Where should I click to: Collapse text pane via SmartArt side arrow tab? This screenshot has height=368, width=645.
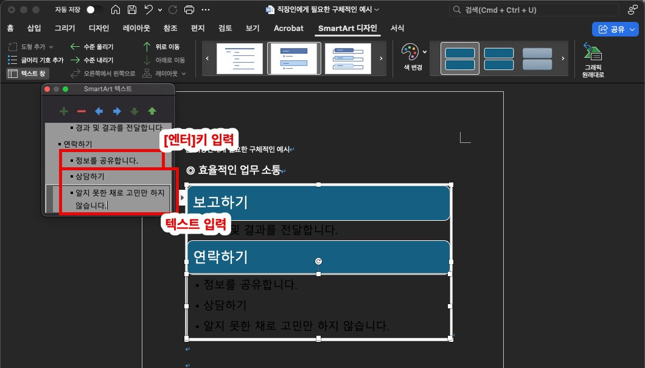pyautogui.click(x=182, y=197)
